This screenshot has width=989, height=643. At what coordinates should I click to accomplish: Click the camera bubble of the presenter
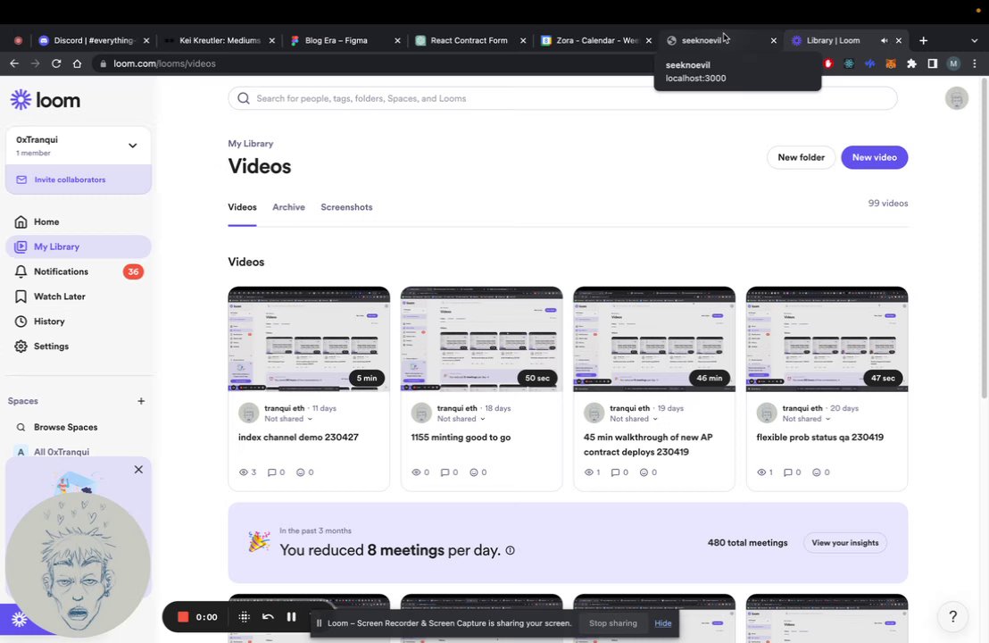[78, 564]
